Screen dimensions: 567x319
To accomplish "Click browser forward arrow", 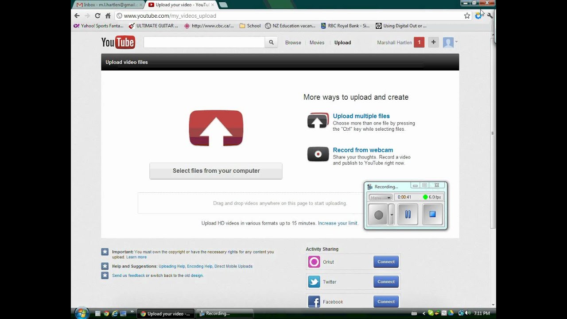I will click(x=87, y=16).
